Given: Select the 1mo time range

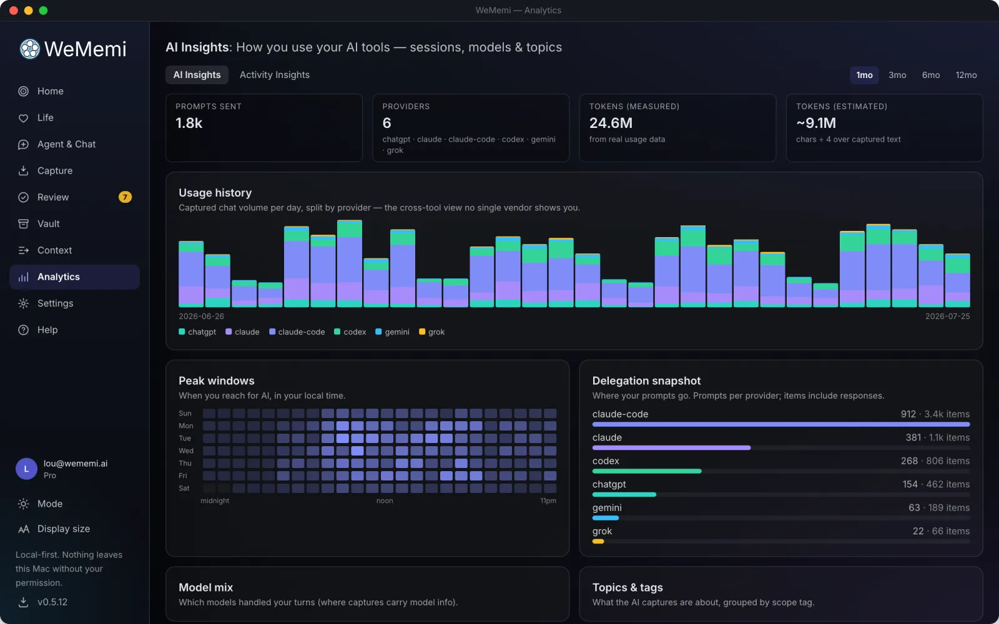Looking at the screenshot, I should (864, 75).
